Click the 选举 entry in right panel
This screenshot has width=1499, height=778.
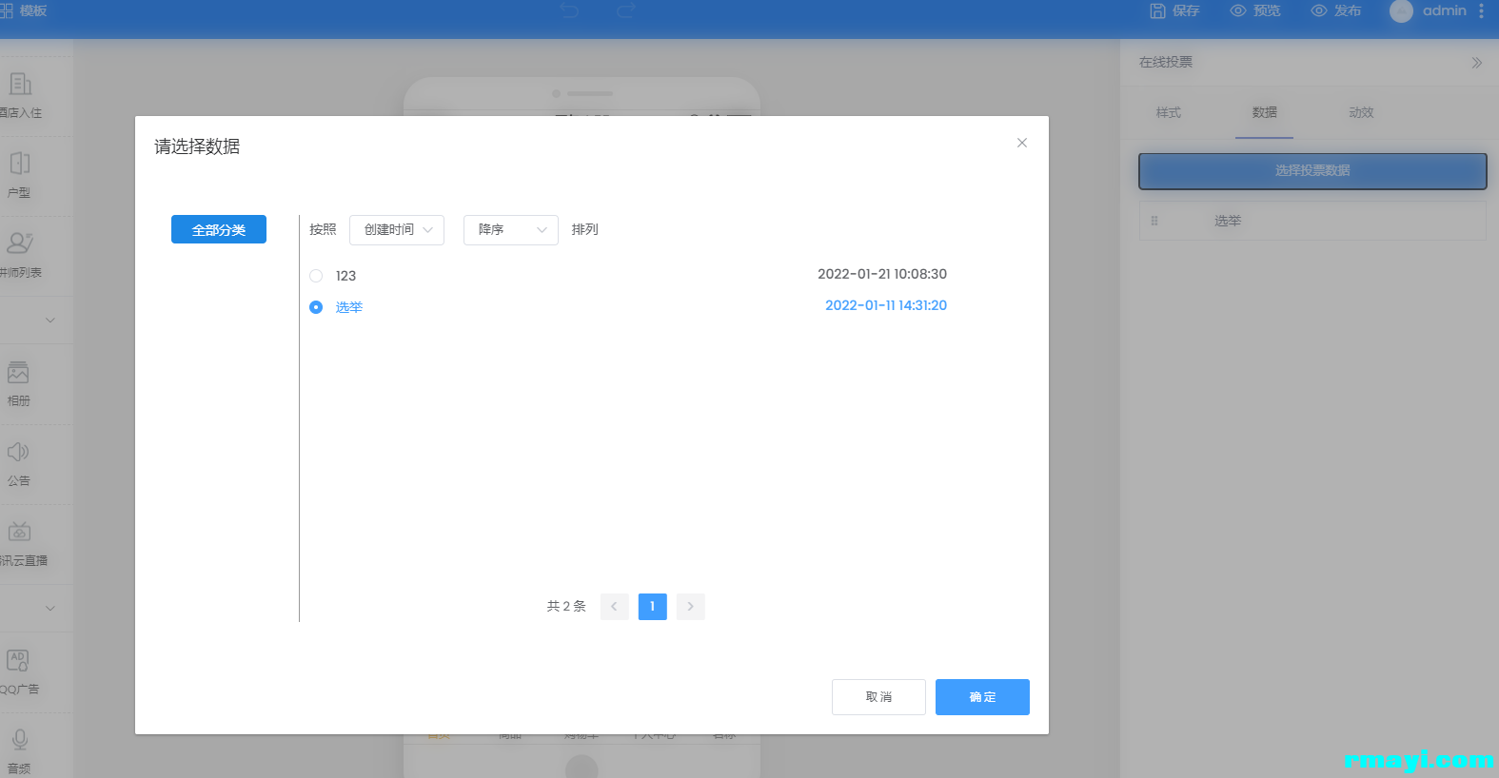pos(1228,221)
